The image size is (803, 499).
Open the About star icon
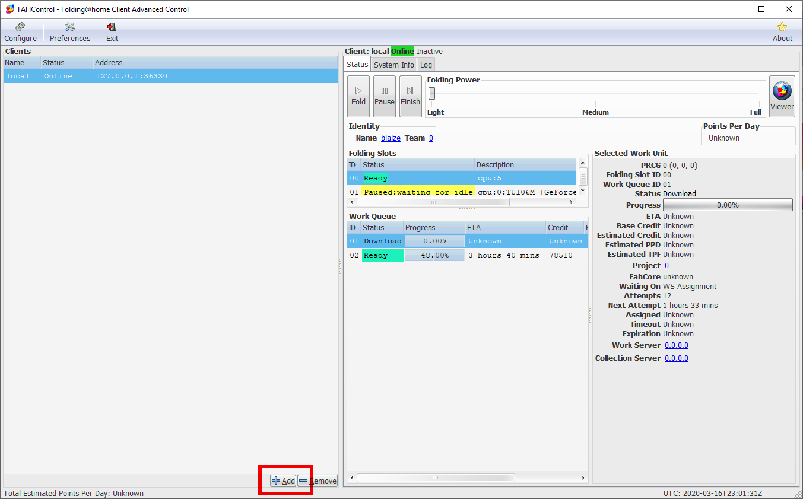(x=782, y=32)
